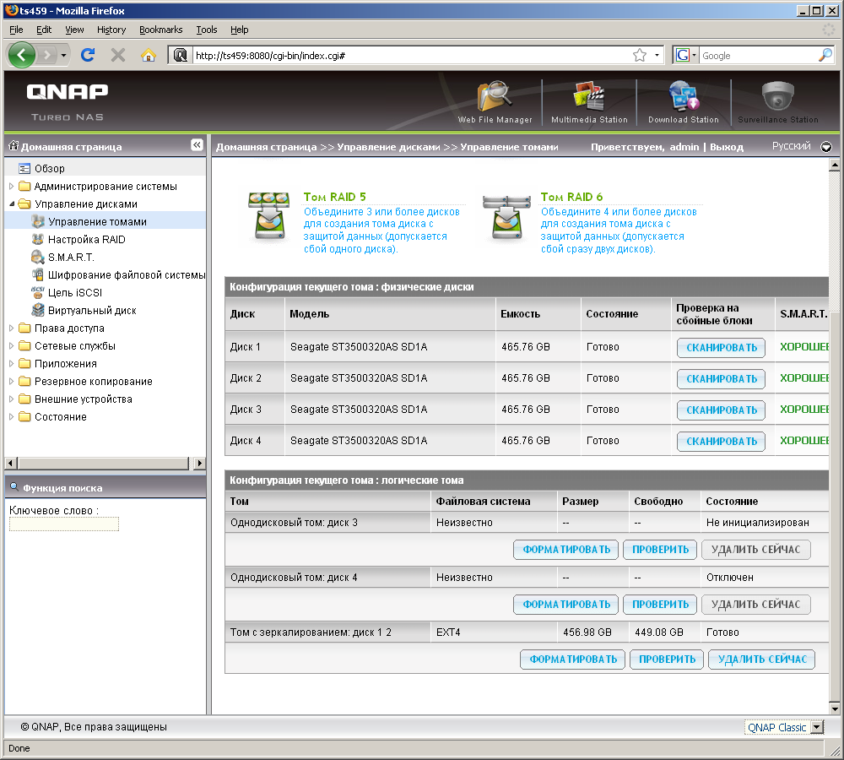
Task: Open the search engine selector dropdown
Action: (685, 55)
